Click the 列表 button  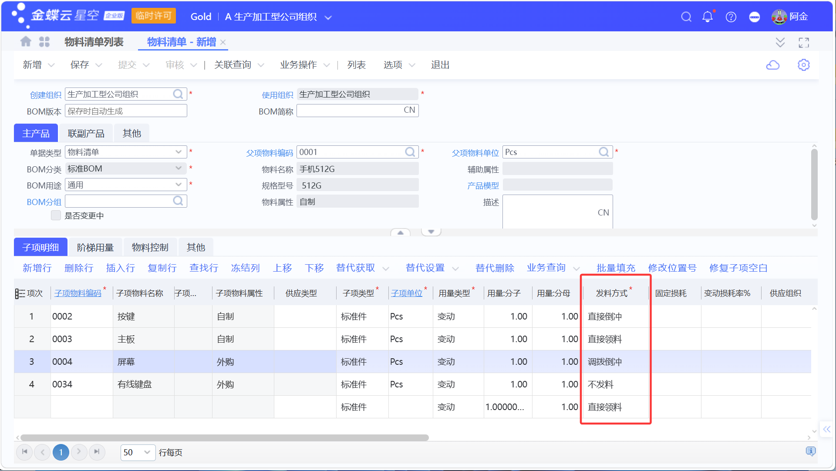pyautogui.click(x=357, y=65)
